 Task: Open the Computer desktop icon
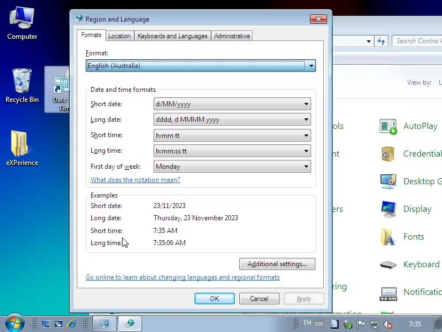coord(22,23)
